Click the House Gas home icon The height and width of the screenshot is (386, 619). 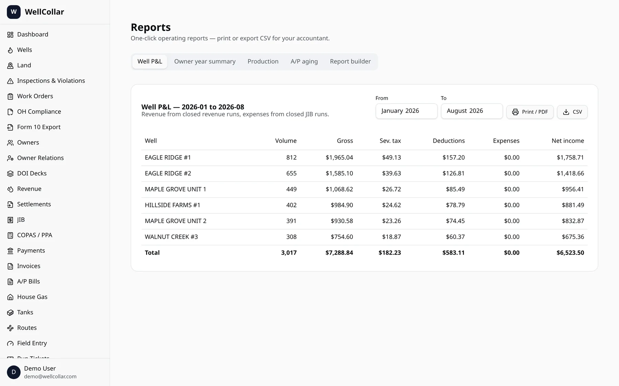[10, 297]
